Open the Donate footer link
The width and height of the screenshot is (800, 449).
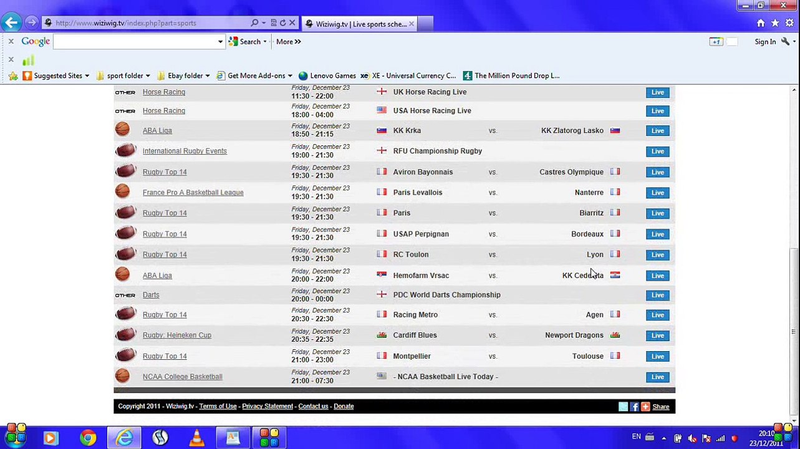point(344,407)
